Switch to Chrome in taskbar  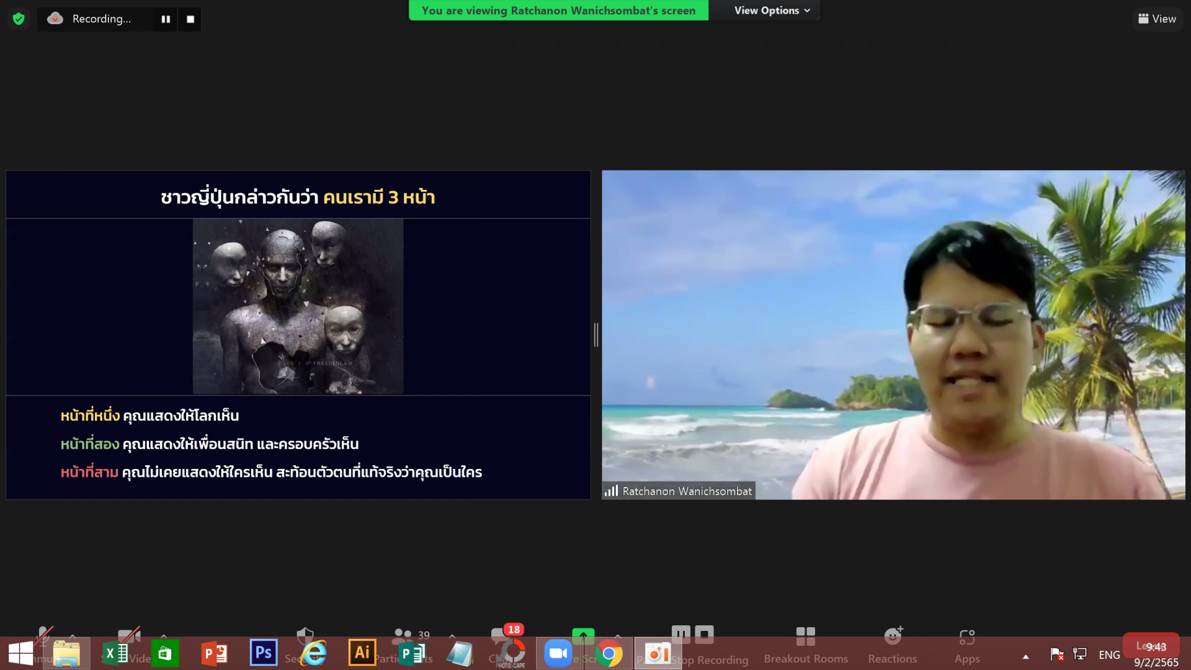pos(609,654)
